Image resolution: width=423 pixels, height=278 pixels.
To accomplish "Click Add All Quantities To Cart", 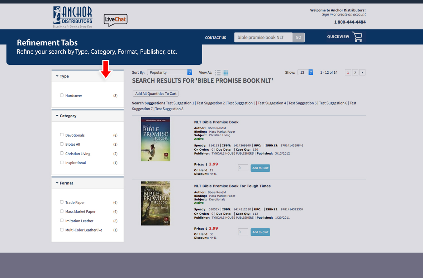I will click(156, 93).
